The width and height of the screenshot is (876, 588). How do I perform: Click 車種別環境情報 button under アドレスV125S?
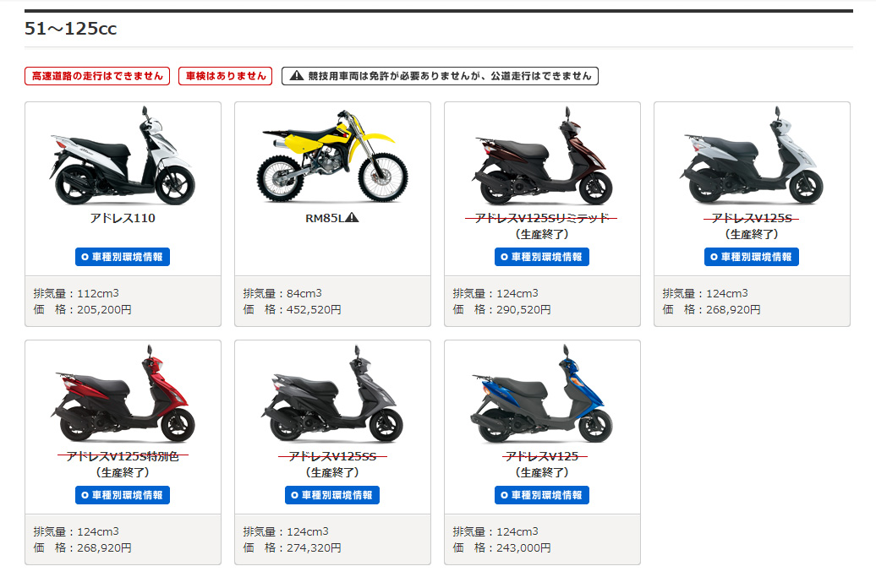coord(752,257)
